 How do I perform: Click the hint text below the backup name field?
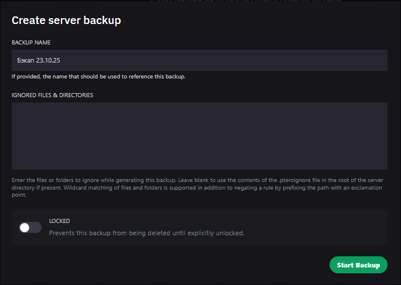[x=98, y=77]
